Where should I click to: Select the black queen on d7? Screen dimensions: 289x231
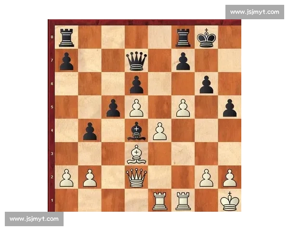tap(136, 61)
